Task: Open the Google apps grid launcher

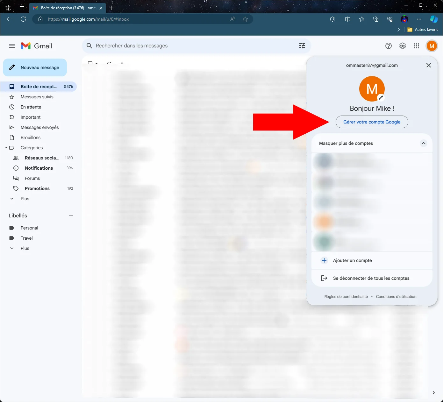Action: pyautogui.click(x=417, y=46)
